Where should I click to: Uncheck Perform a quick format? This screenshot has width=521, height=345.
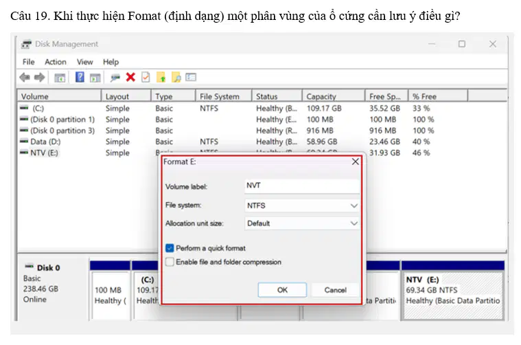(170, 248)
